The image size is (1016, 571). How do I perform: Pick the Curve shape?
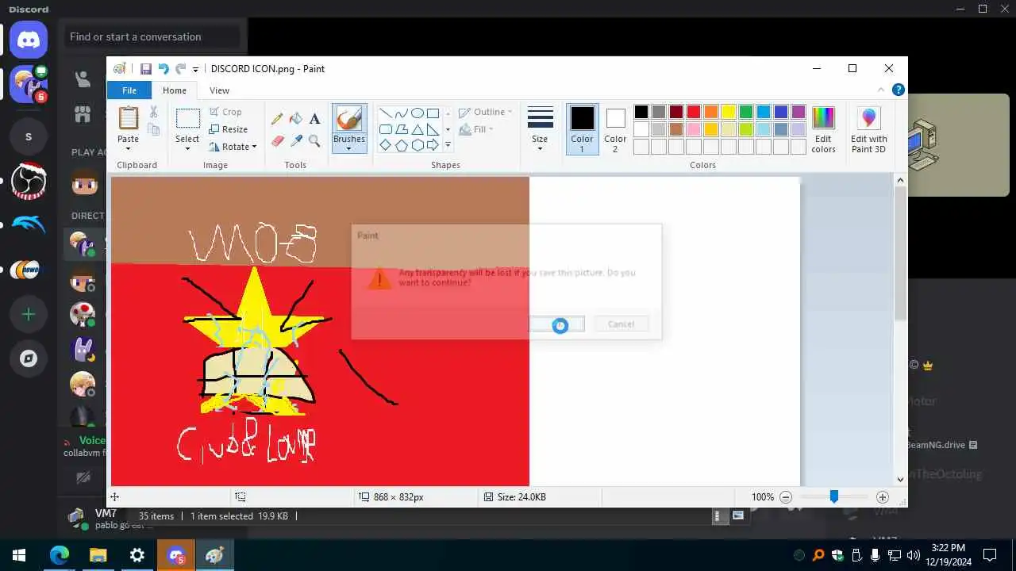point(401,113)
